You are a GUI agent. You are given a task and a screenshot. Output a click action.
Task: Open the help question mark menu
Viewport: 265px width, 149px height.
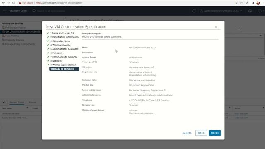pyautogui.click(x=260, y=11)
